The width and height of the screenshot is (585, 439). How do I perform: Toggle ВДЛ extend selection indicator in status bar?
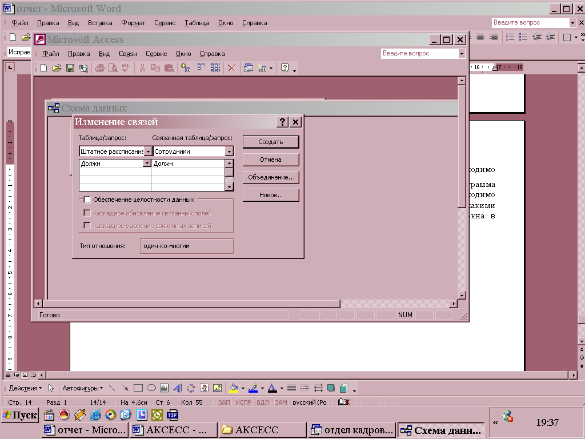click(263, 402)
